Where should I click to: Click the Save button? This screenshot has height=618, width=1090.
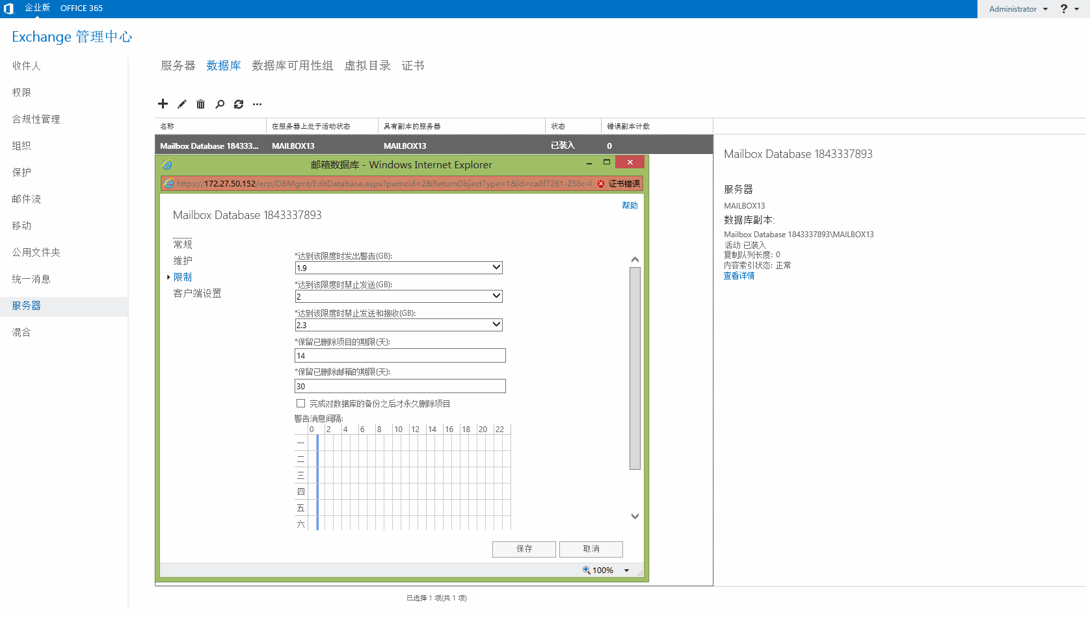524,549
